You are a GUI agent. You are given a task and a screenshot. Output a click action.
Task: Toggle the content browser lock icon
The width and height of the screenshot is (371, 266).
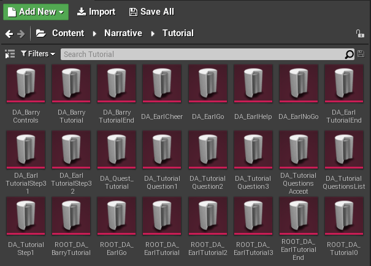[360, 34]
